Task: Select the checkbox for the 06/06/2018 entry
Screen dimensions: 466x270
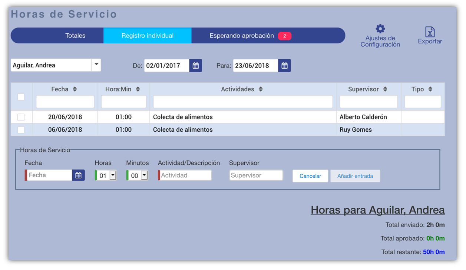Action: click(21, 130)
